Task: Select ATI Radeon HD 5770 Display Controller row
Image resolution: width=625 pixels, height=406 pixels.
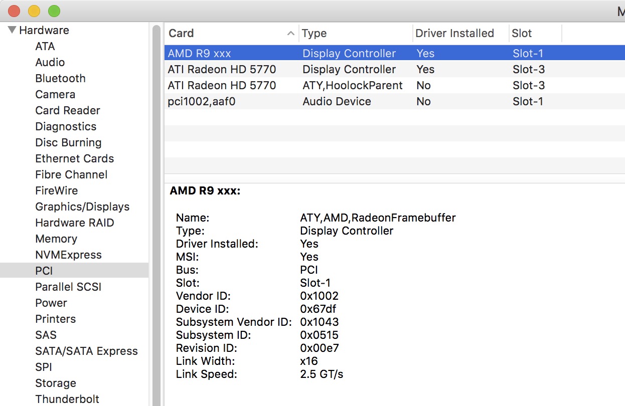Action: [x=395, y=69]
